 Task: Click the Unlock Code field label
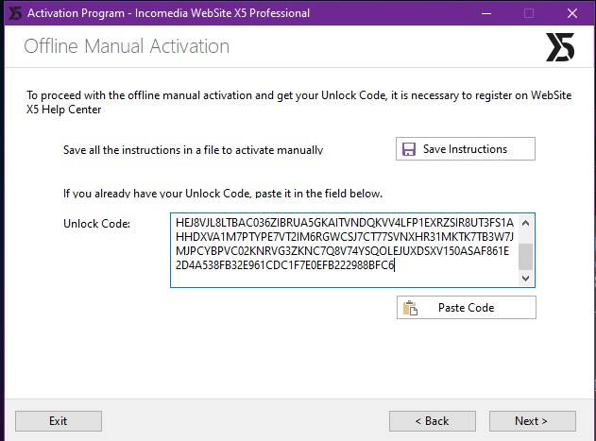96,224
